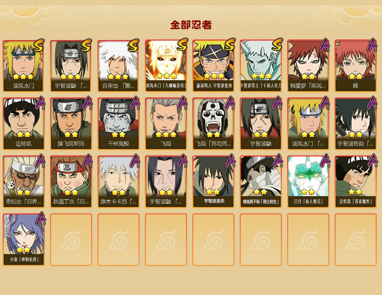The height and width of the screenshot is (295, 382).
Task: Open 波风水门「九喇嘛连结」 card
Action: tap(166, 66)
